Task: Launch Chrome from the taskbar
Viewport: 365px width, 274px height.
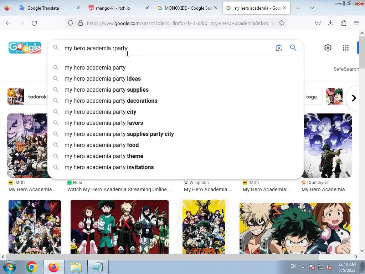Action: [x=32, y=267]
